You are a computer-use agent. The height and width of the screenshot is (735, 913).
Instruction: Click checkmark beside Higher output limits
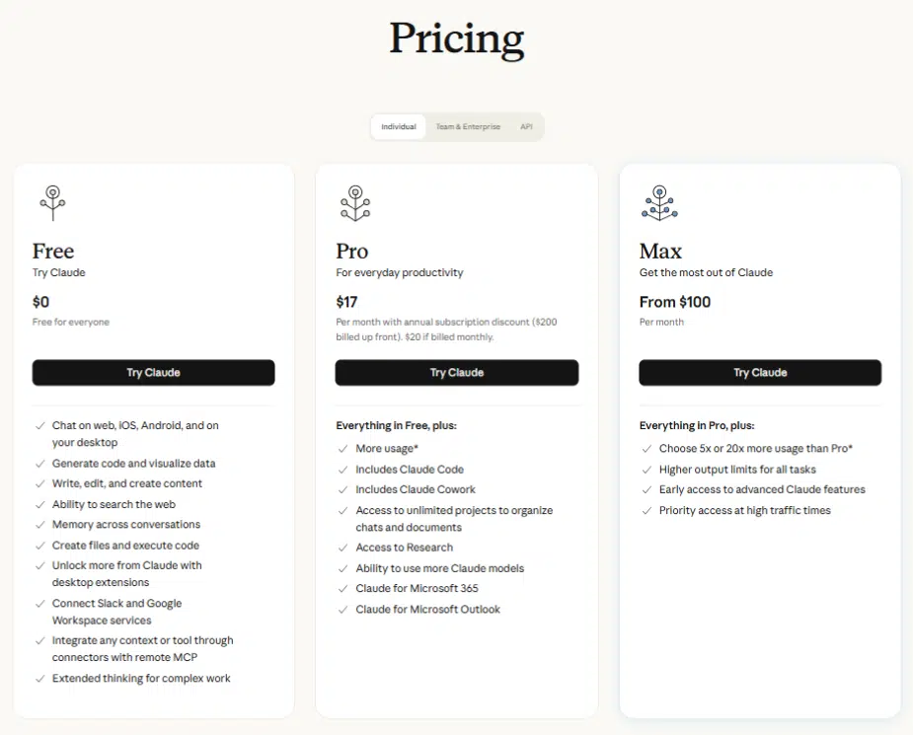tap(647, 470)
